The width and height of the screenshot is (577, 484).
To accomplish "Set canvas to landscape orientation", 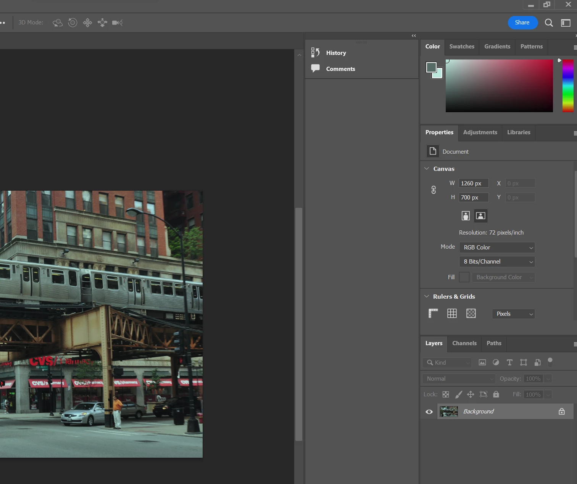I will coord(480,216).
